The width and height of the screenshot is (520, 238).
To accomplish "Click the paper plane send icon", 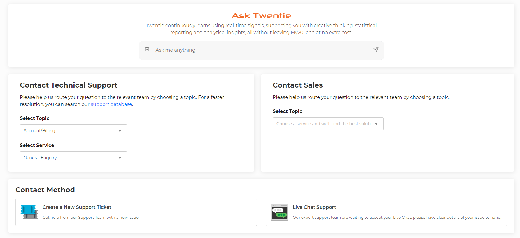I will [x=376, y=49].
